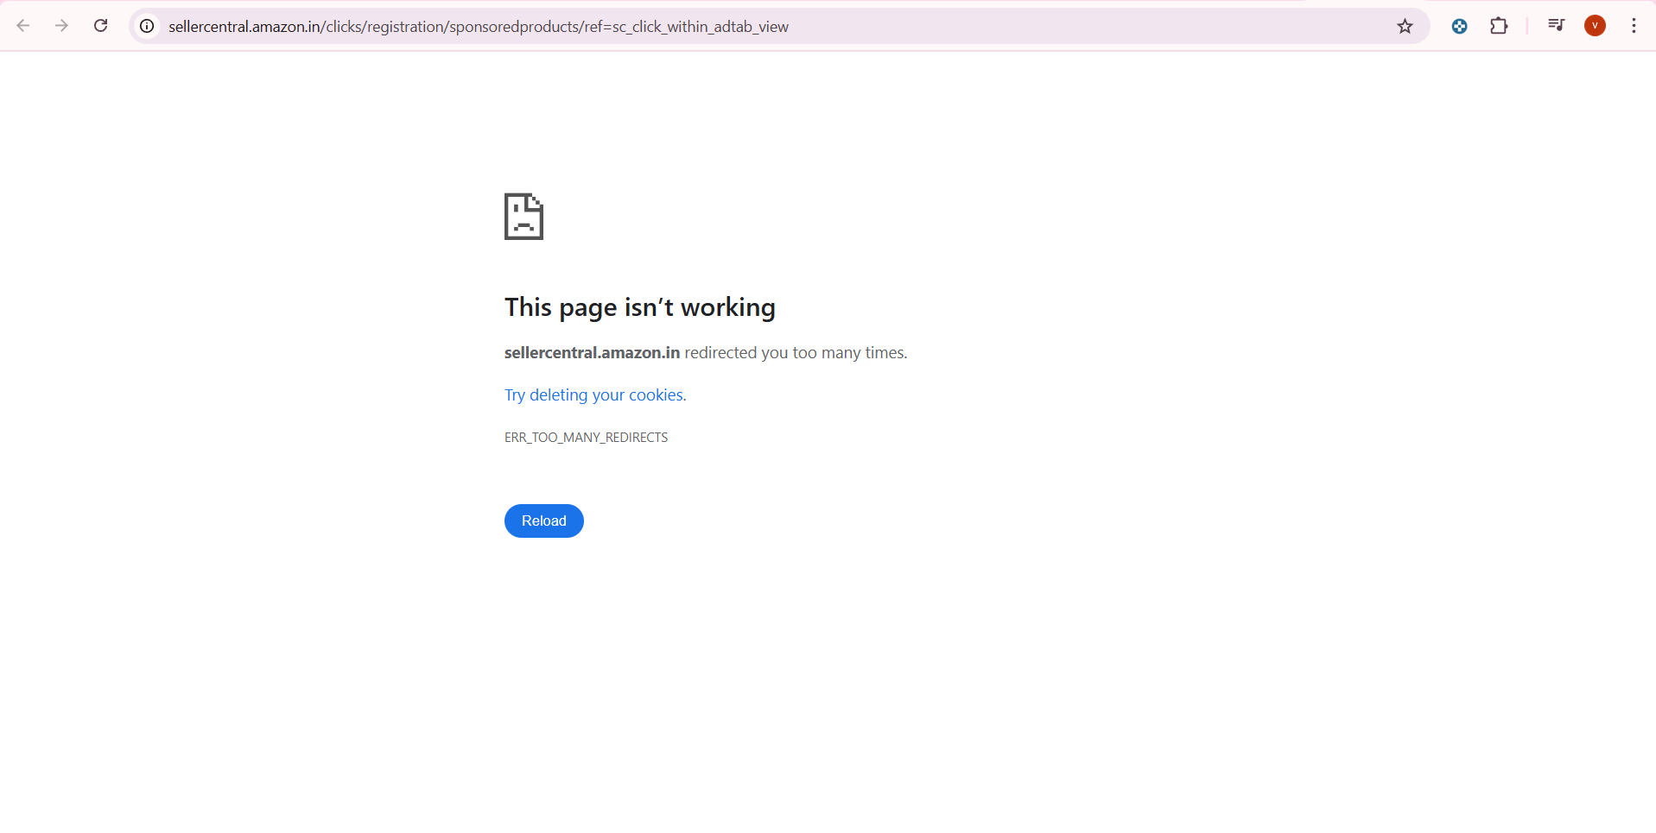Click the browser forward arrow
The height and width of the screenshot is (833, 1656).
(x=61, y=26)
